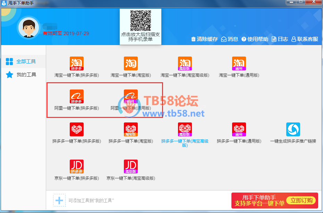Click the 淘宝一键下单(通用版) label
This screenshot has width=323, height=213.
tap(239, 75)
